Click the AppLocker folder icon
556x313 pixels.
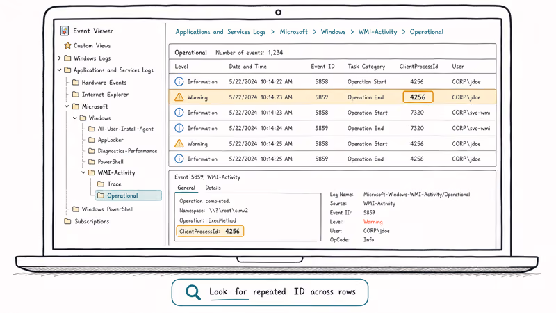(x=92, y=140)
